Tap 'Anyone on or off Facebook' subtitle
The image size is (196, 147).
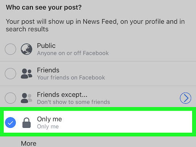[73, 53]
